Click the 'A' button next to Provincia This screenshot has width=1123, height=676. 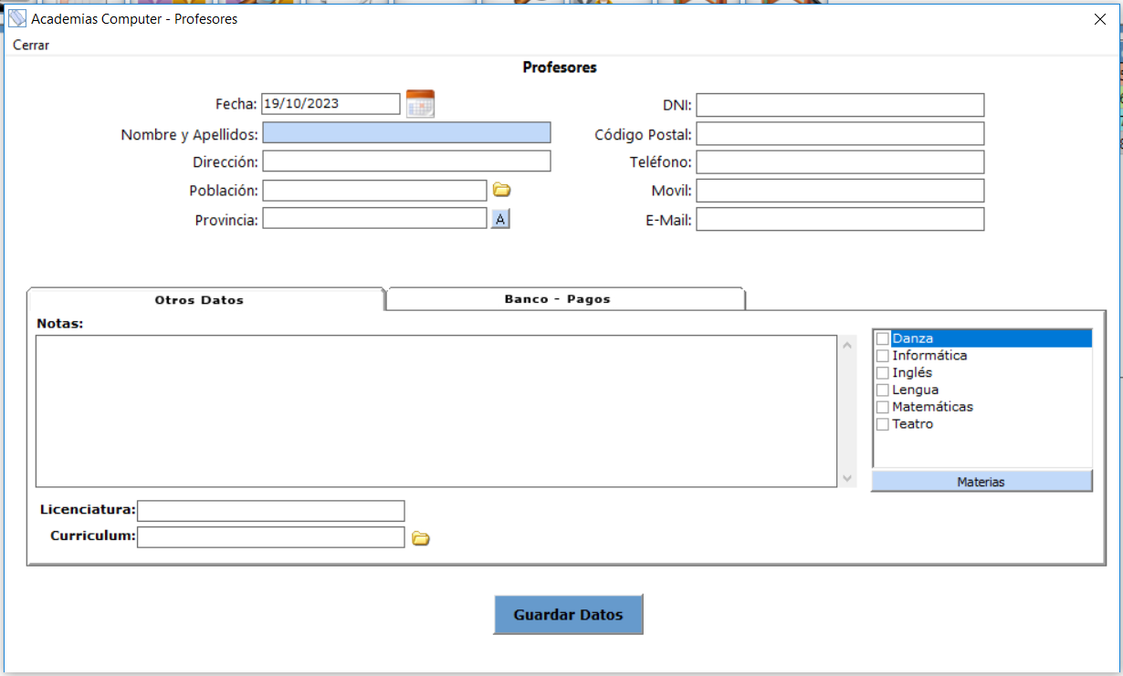coord(500,219)
